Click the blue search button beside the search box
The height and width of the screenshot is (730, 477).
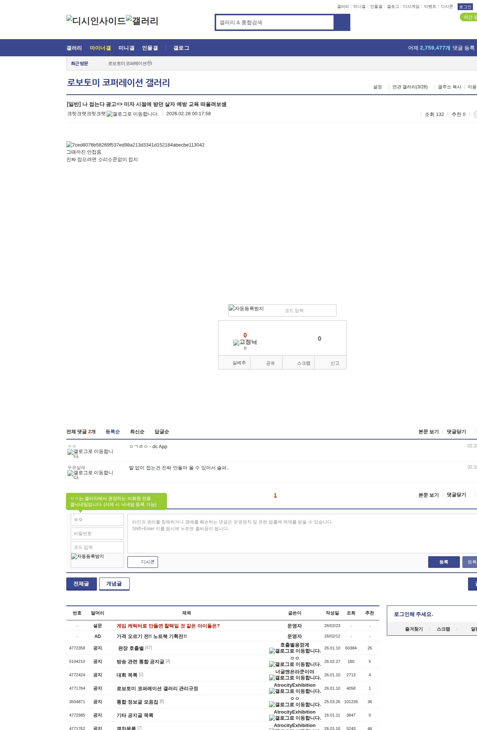342,22
